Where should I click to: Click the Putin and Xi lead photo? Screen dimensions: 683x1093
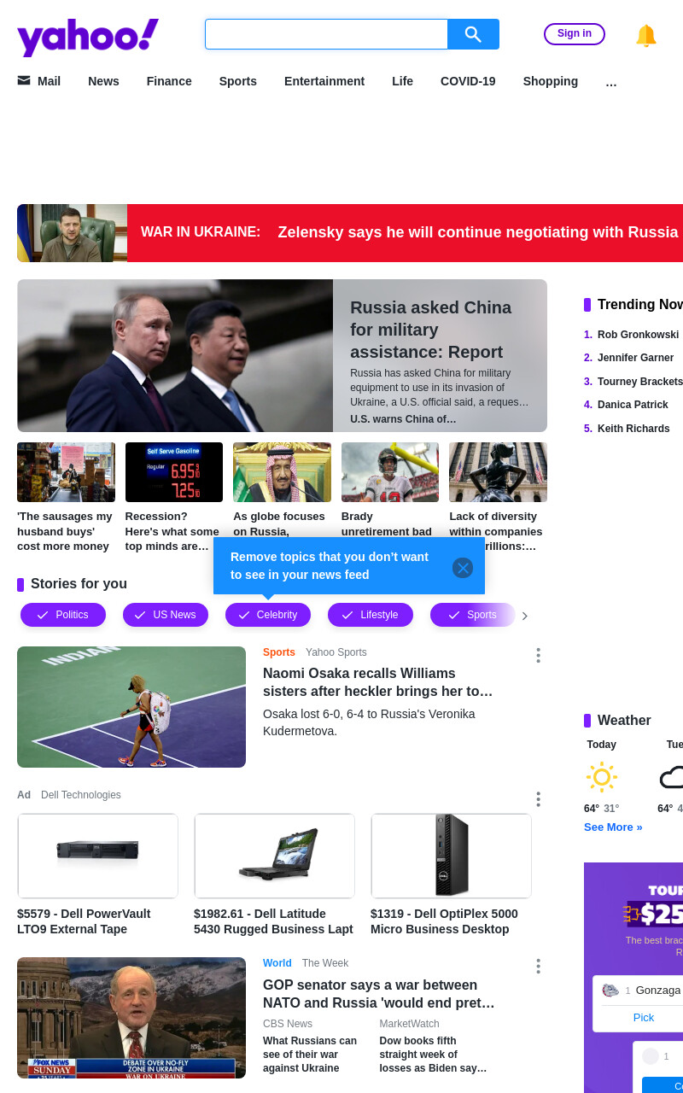pyautogui.click(x=175, y=355)
